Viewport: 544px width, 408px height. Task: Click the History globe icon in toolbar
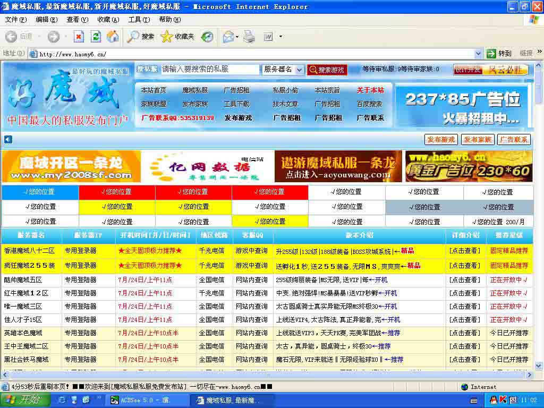[207, 37]
